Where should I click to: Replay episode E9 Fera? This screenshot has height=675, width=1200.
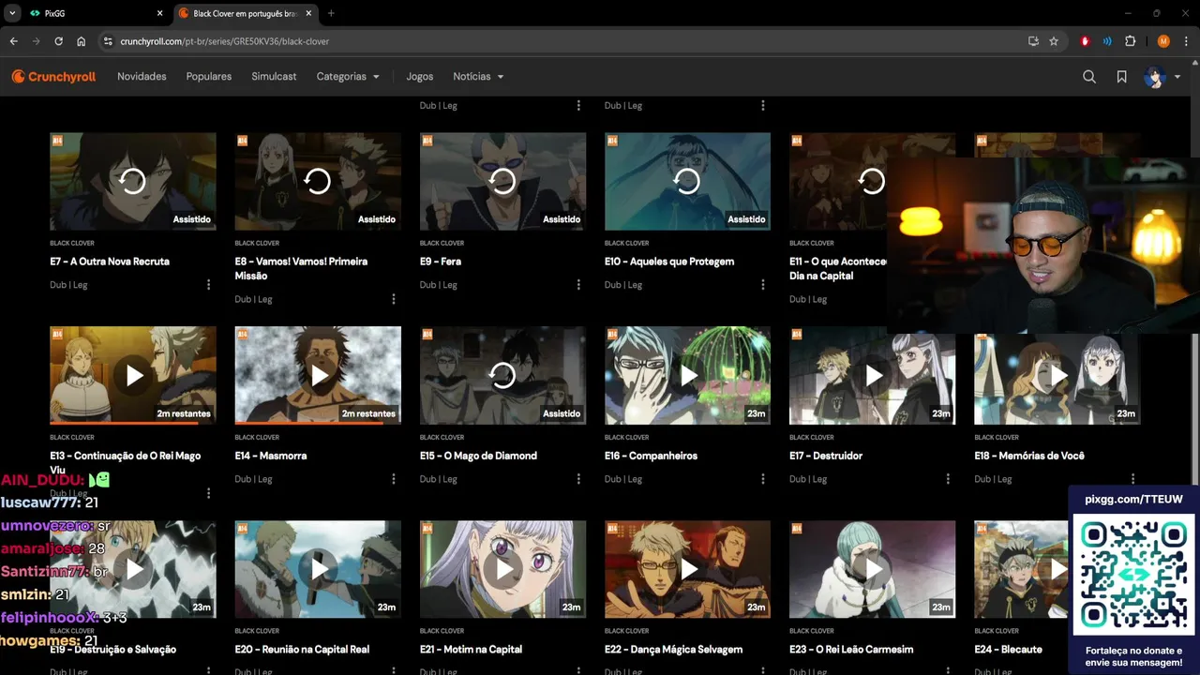click(502, 181)
